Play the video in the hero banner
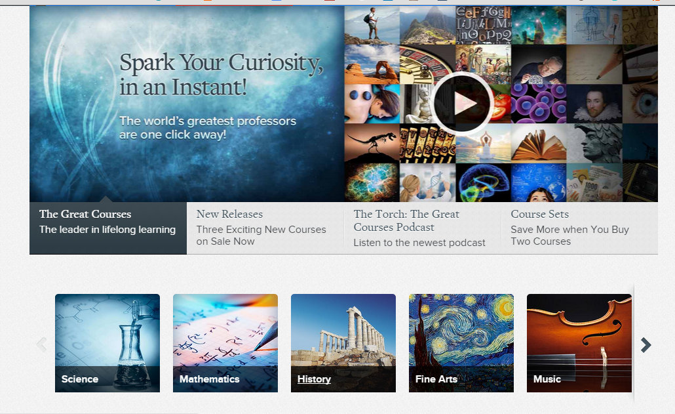 point(462,104)
